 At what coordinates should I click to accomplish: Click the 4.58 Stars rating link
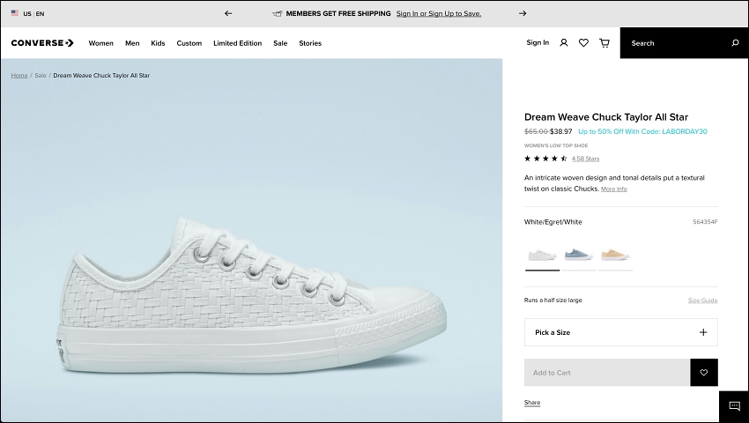coord(585,159)
